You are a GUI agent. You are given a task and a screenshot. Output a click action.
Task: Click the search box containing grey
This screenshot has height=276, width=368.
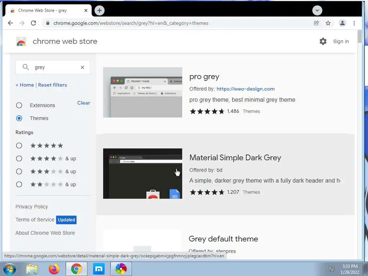[x=53, y=67]
